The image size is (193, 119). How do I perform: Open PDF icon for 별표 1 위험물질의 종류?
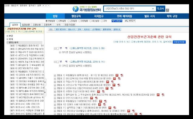click(122, 75)
